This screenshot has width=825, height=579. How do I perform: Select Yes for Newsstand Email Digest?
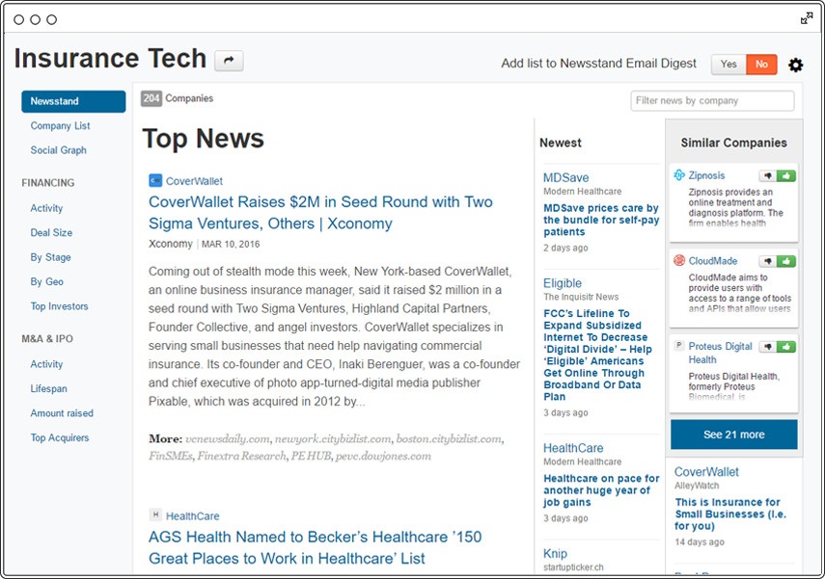point(729,65)
